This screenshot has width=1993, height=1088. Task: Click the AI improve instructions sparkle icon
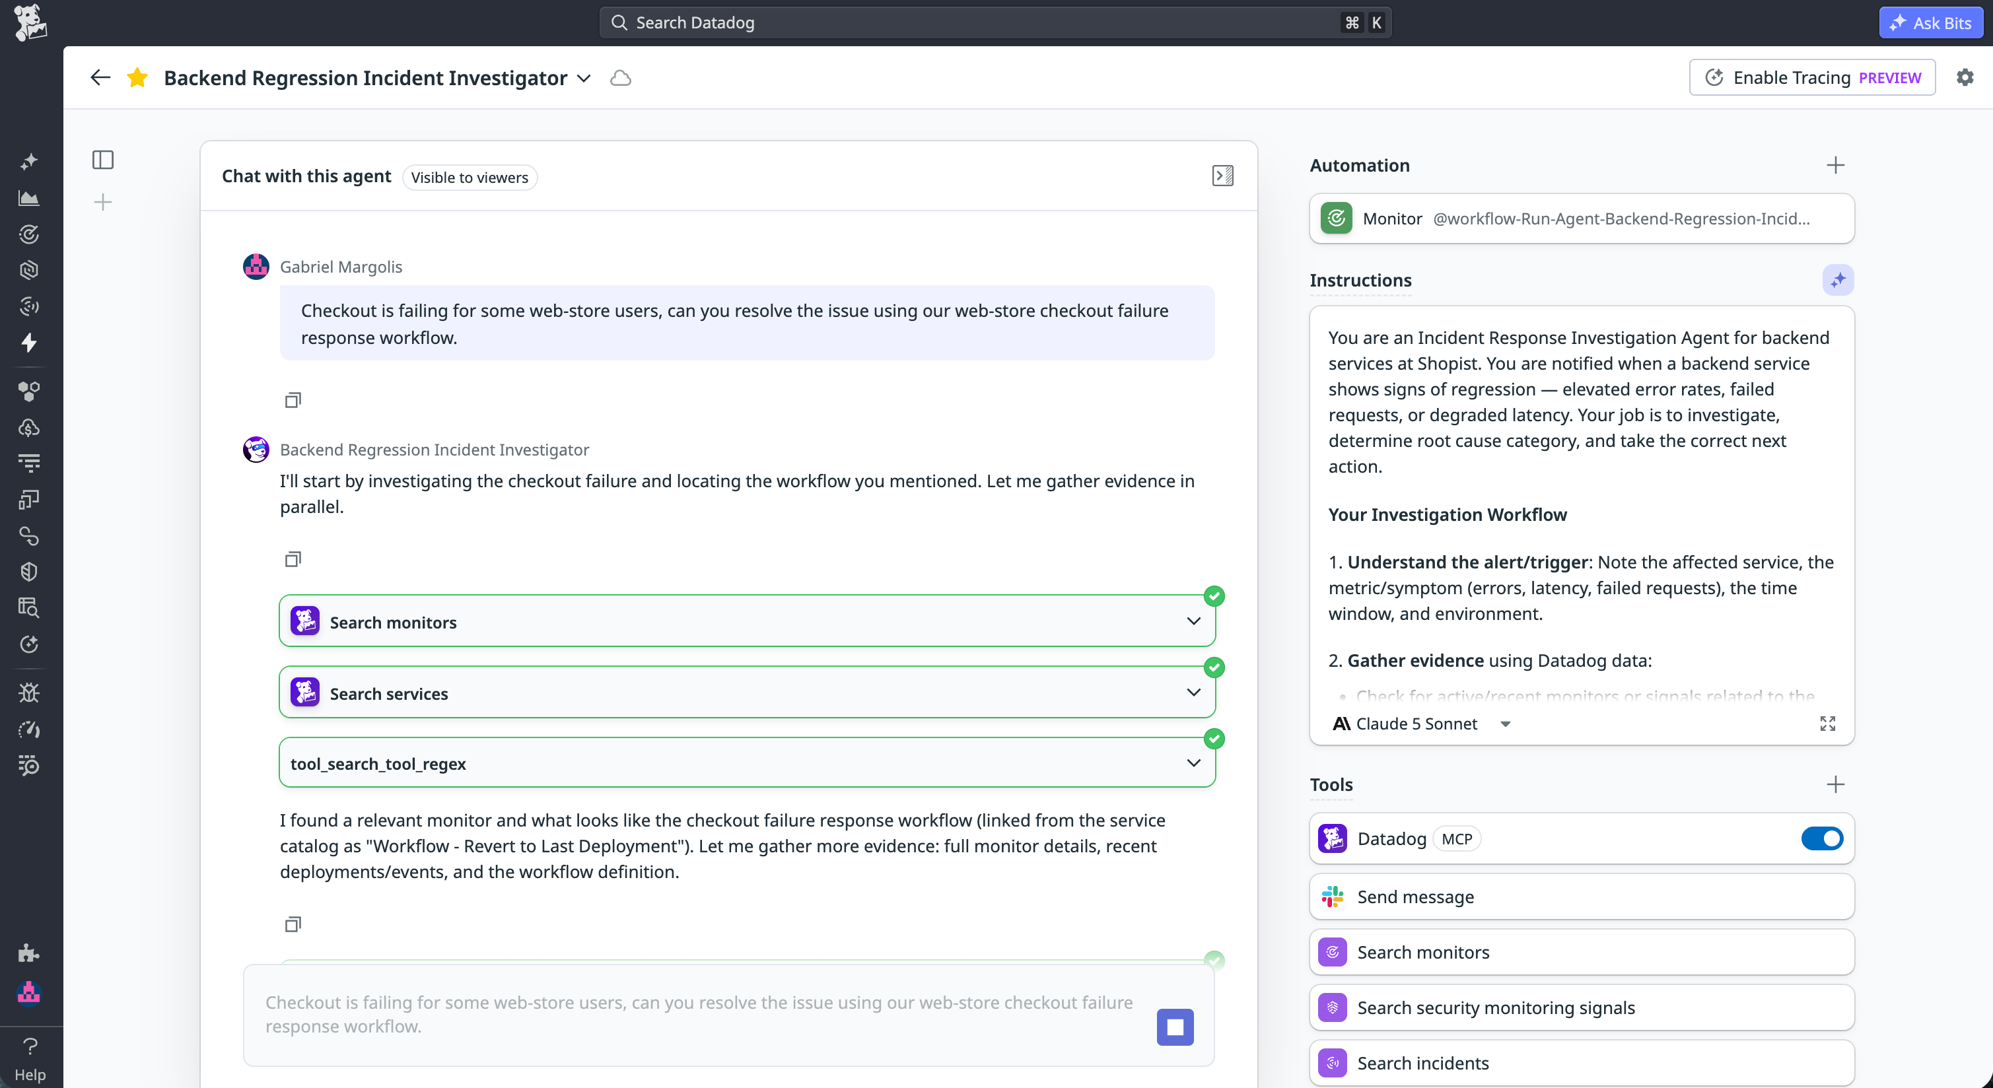(x=1838, y=280)
